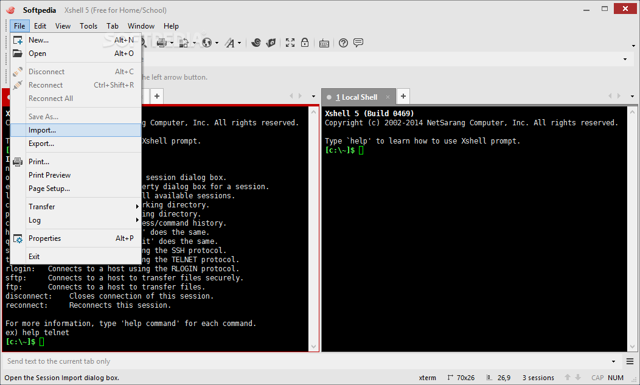Image resolution: width=640 pixels, height=385 pixels.
Task: Expand the Transfer submenu
Action: click(x=76, y=207)
